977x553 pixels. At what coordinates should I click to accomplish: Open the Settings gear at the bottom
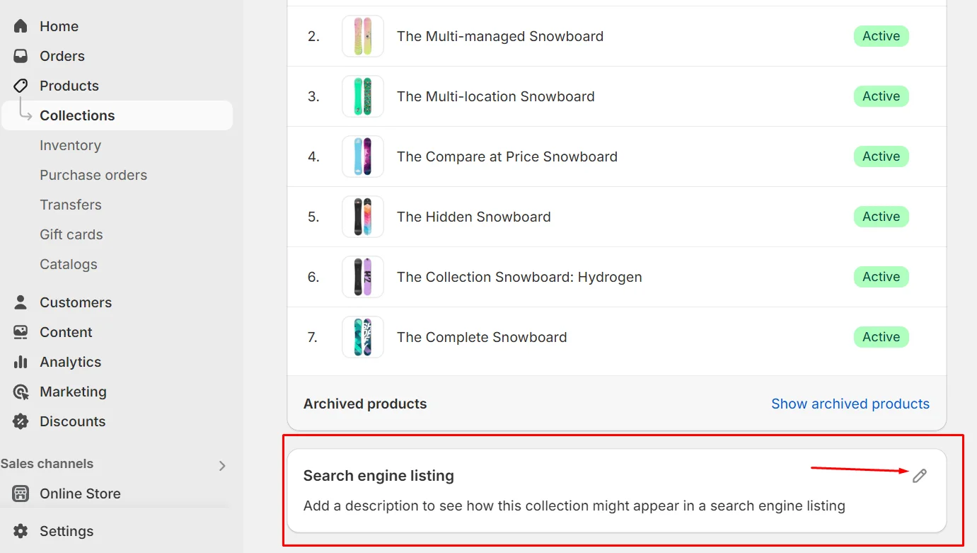click(21, 531)
